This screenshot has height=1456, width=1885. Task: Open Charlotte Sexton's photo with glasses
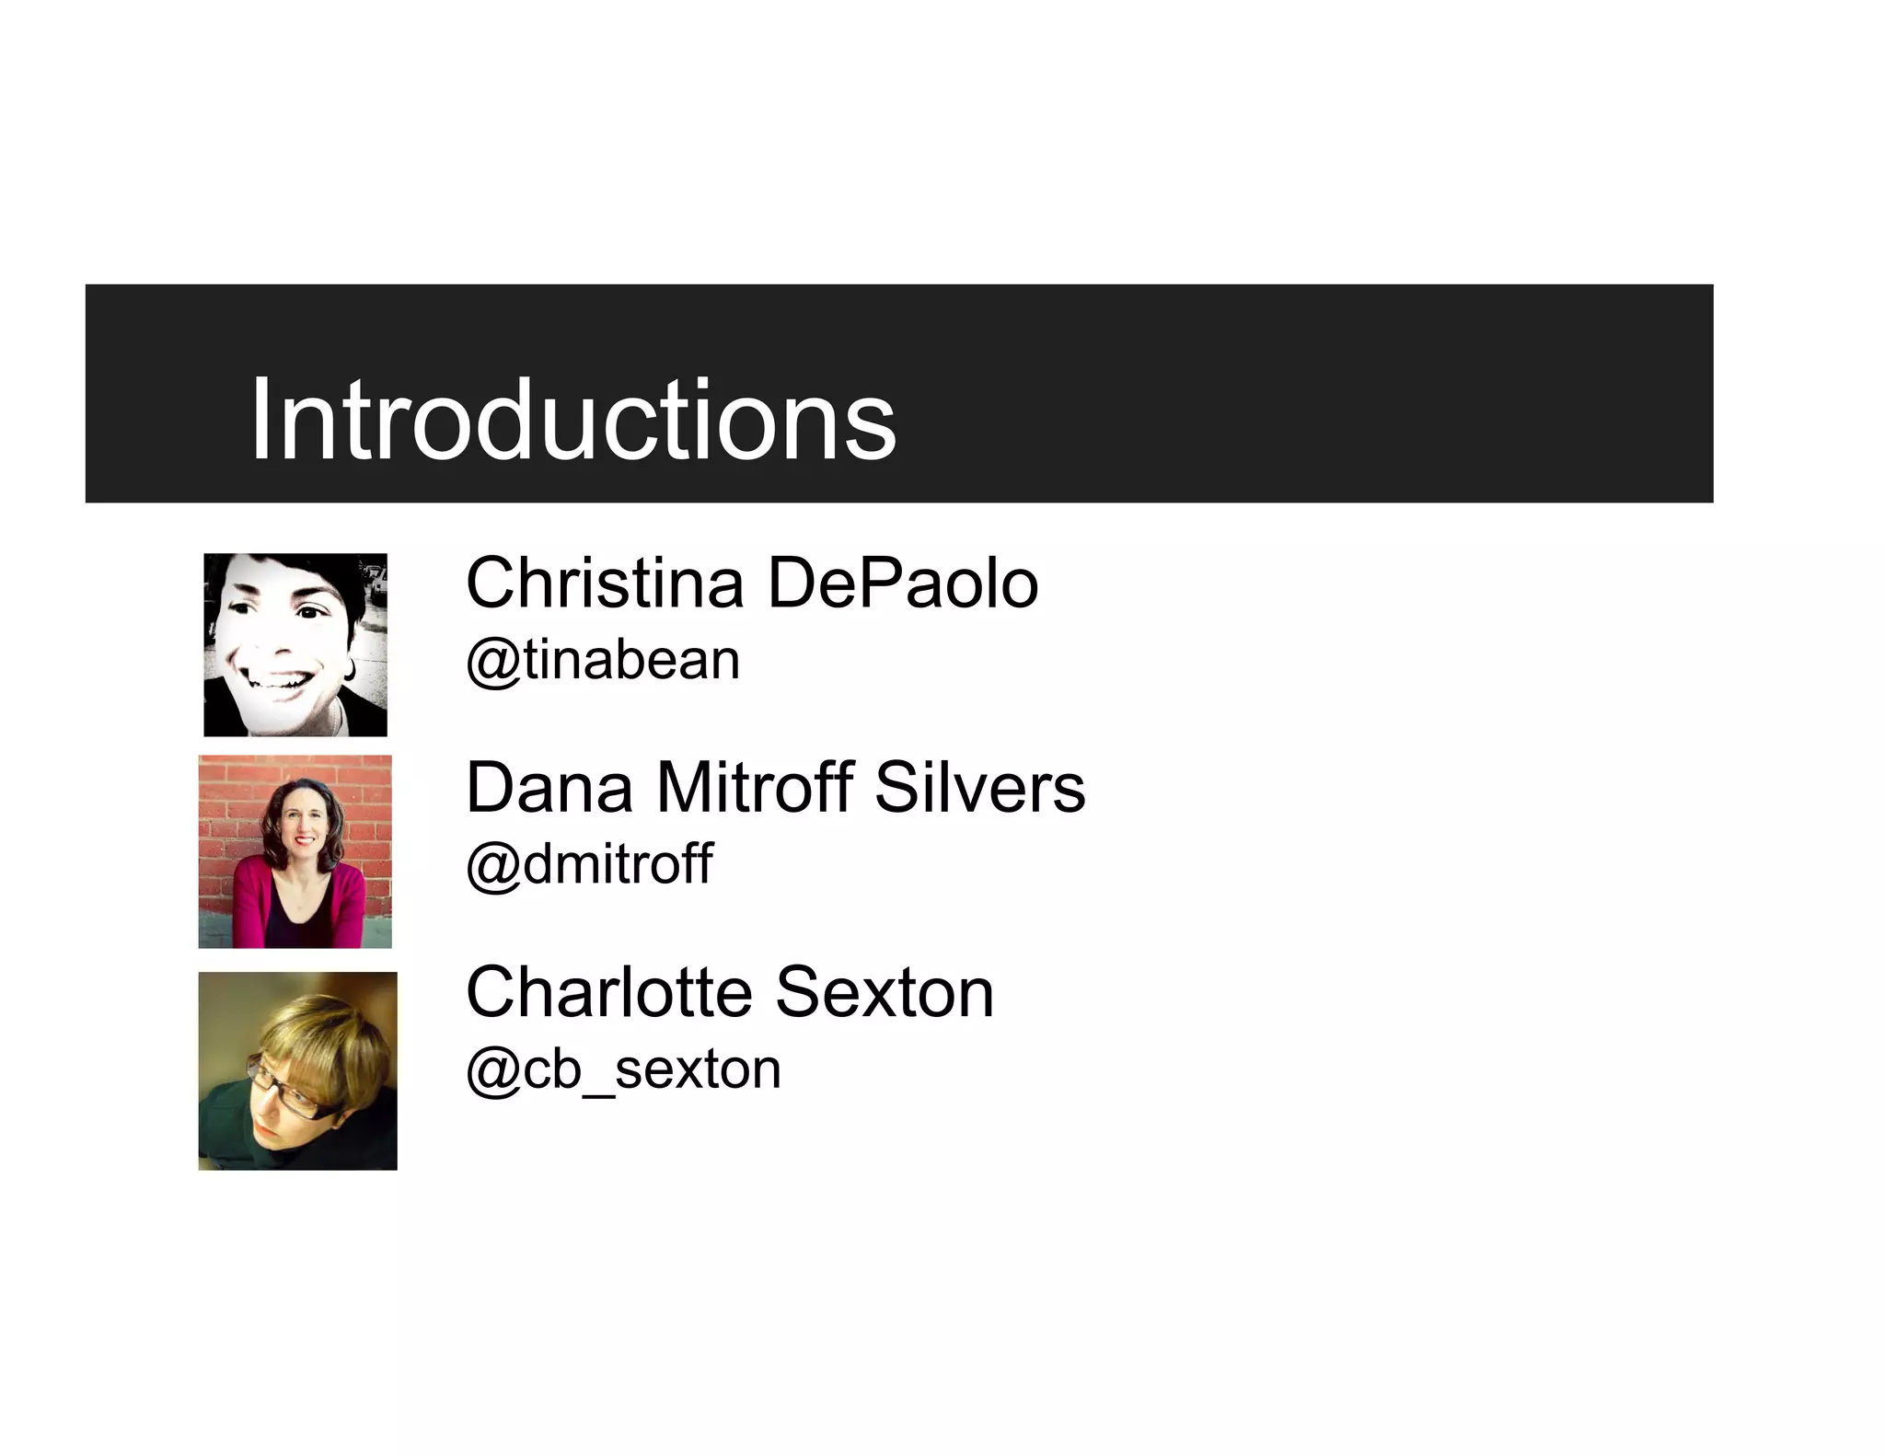(x=297, y=1070)
